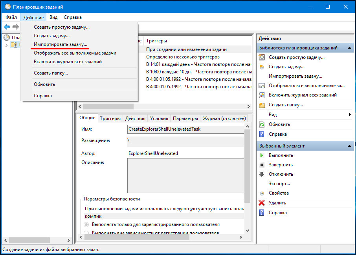Click the help icon under 'Выбранный элемент'

262,213
